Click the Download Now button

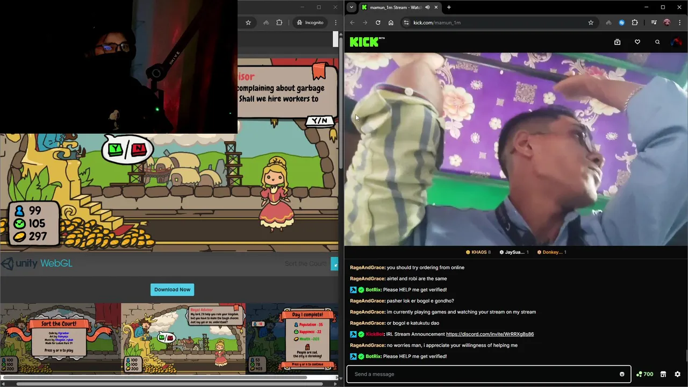coord(172,290)
